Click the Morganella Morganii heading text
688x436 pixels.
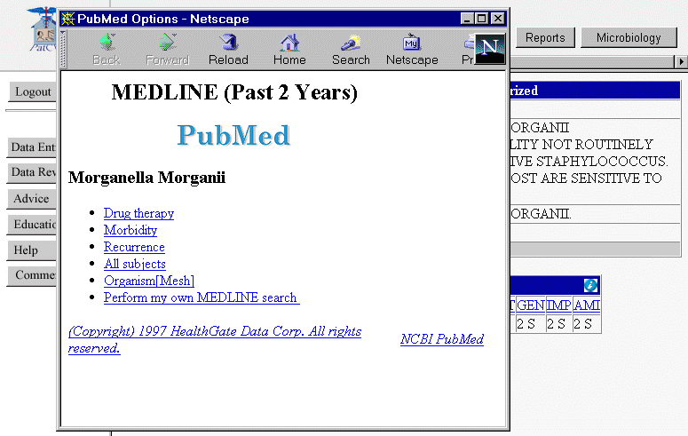pyautogui.click(x=146, y=178)
